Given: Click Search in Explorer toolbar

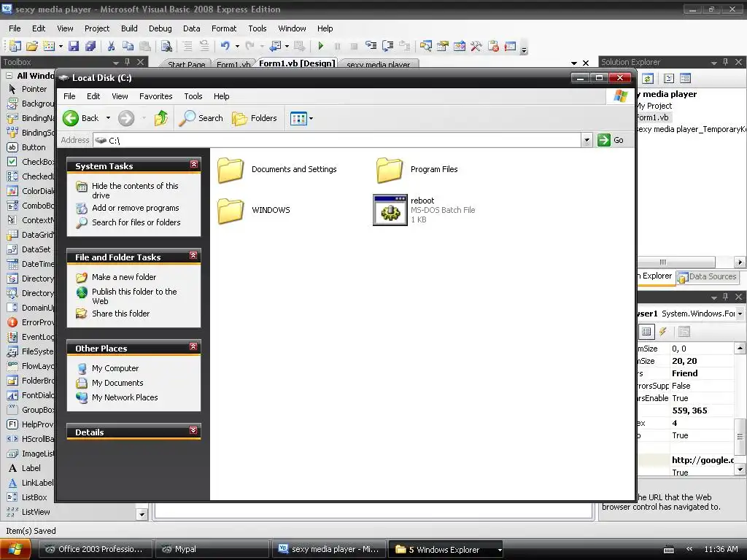Looking at the screenshot, I should [x=201, y=118].
